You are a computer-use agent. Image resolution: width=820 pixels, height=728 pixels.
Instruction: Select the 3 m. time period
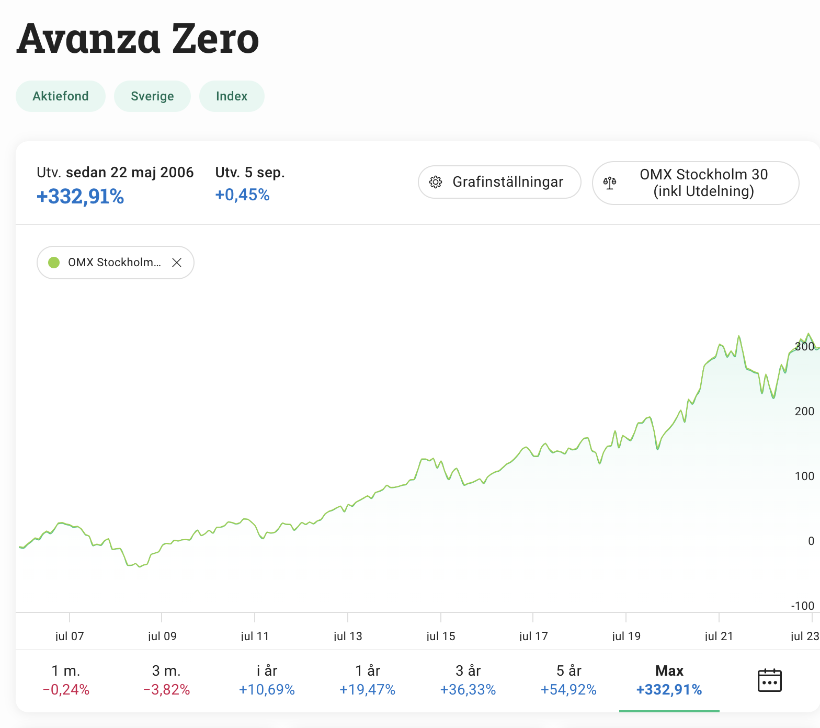[x=166, y=680]
